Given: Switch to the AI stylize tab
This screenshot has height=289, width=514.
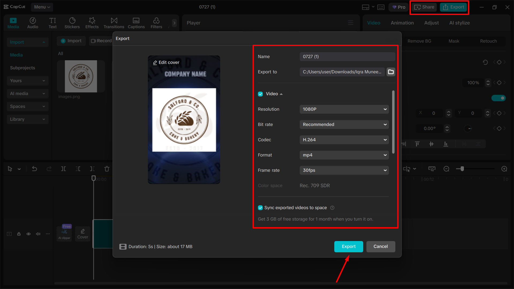Looking at the screenshot, I should click(x=459, y=23).
